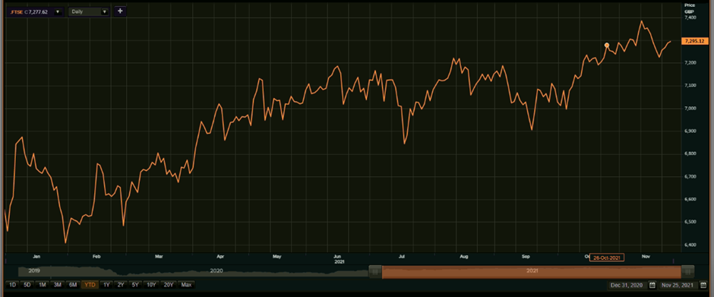Click the 26-Oct-2021 date marker label
714x297 pixels.
[x=607, y=258]
